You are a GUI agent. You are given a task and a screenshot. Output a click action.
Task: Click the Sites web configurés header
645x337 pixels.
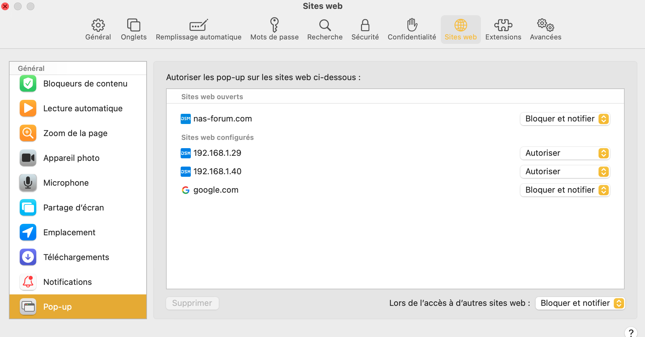217,137
